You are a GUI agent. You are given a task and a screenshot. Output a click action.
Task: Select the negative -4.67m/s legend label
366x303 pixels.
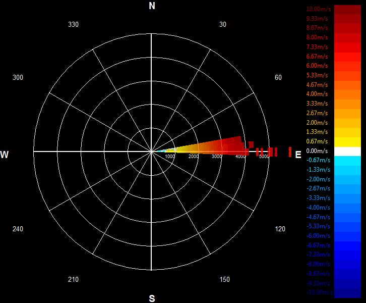click(318, 217)
